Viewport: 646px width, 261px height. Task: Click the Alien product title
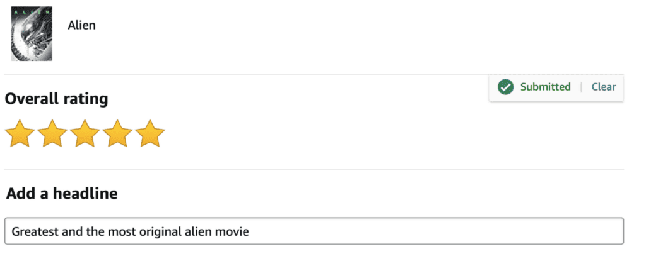tap(81, 26)
